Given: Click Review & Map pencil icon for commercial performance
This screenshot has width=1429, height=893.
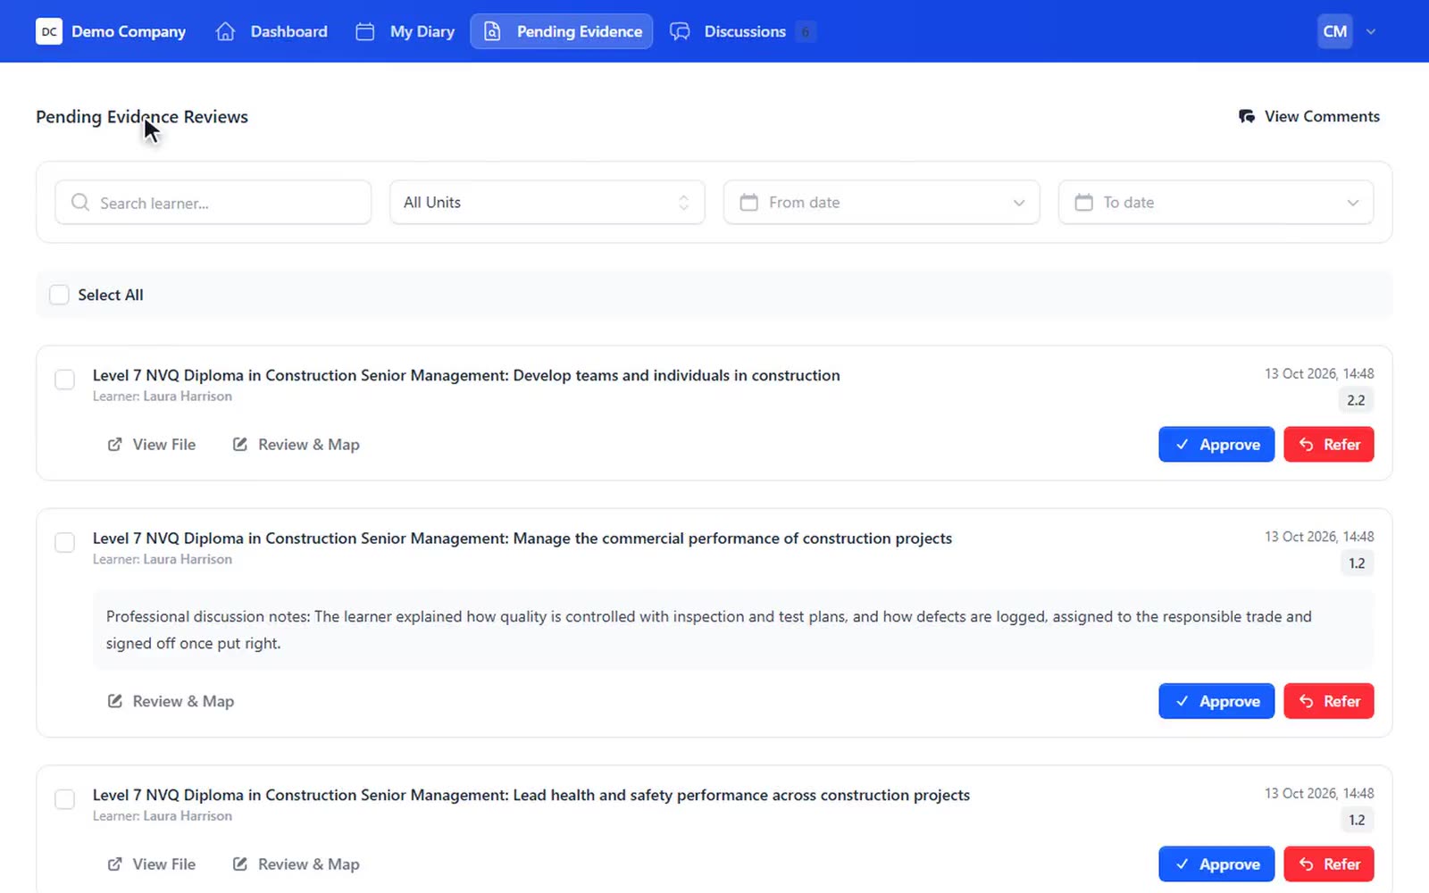Looking at the screenshot, I should 114,701.
